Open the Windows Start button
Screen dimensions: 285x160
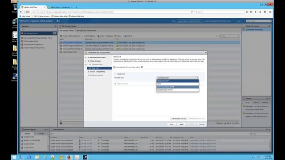(x=14, y=157)
